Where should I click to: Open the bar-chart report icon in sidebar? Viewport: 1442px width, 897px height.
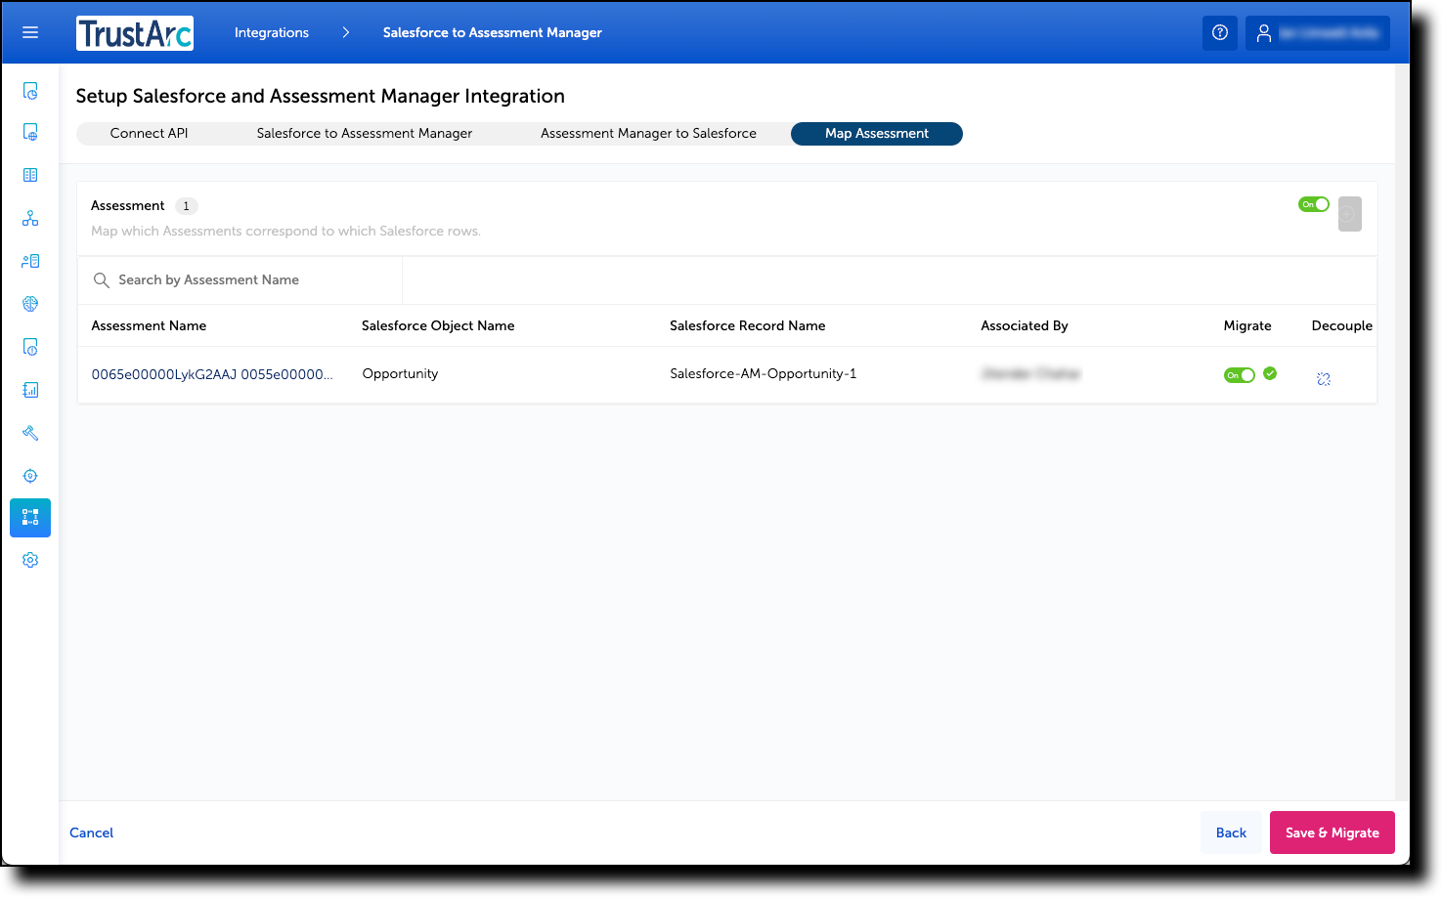(x=29, y=389)
